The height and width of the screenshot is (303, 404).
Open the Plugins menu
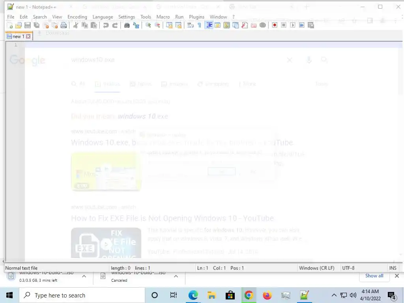click(x=196, y=17)
